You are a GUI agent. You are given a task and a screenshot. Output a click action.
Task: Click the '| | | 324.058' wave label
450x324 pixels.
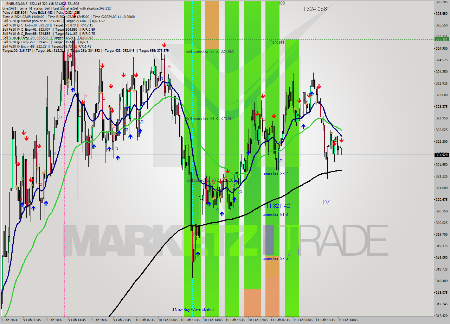point(312,9)
